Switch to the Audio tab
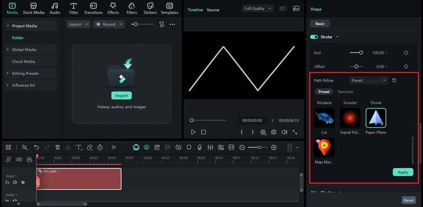 55,8
